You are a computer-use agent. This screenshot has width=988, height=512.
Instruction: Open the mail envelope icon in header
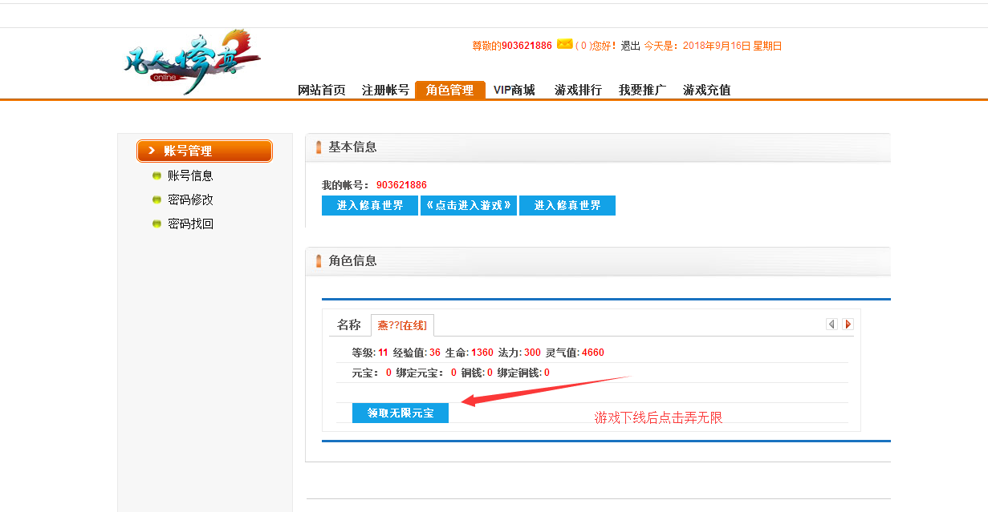pyautogui.click(x=565, y=44)
